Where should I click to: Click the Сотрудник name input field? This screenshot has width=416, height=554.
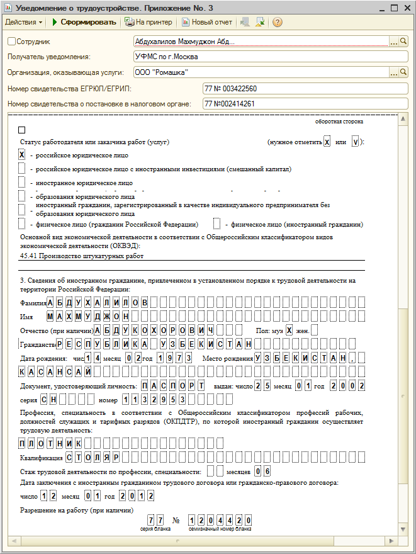[x=261, y=42]
